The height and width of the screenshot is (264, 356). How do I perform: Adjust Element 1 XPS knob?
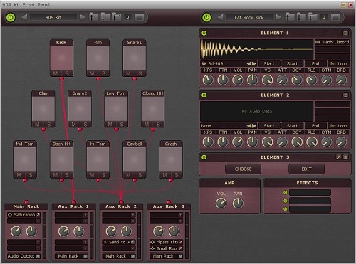208,80
